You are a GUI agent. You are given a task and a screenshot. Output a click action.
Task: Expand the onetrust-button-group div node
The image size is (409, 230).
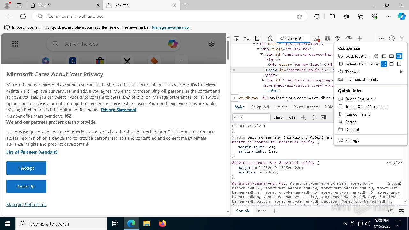(x=263, y=80)
